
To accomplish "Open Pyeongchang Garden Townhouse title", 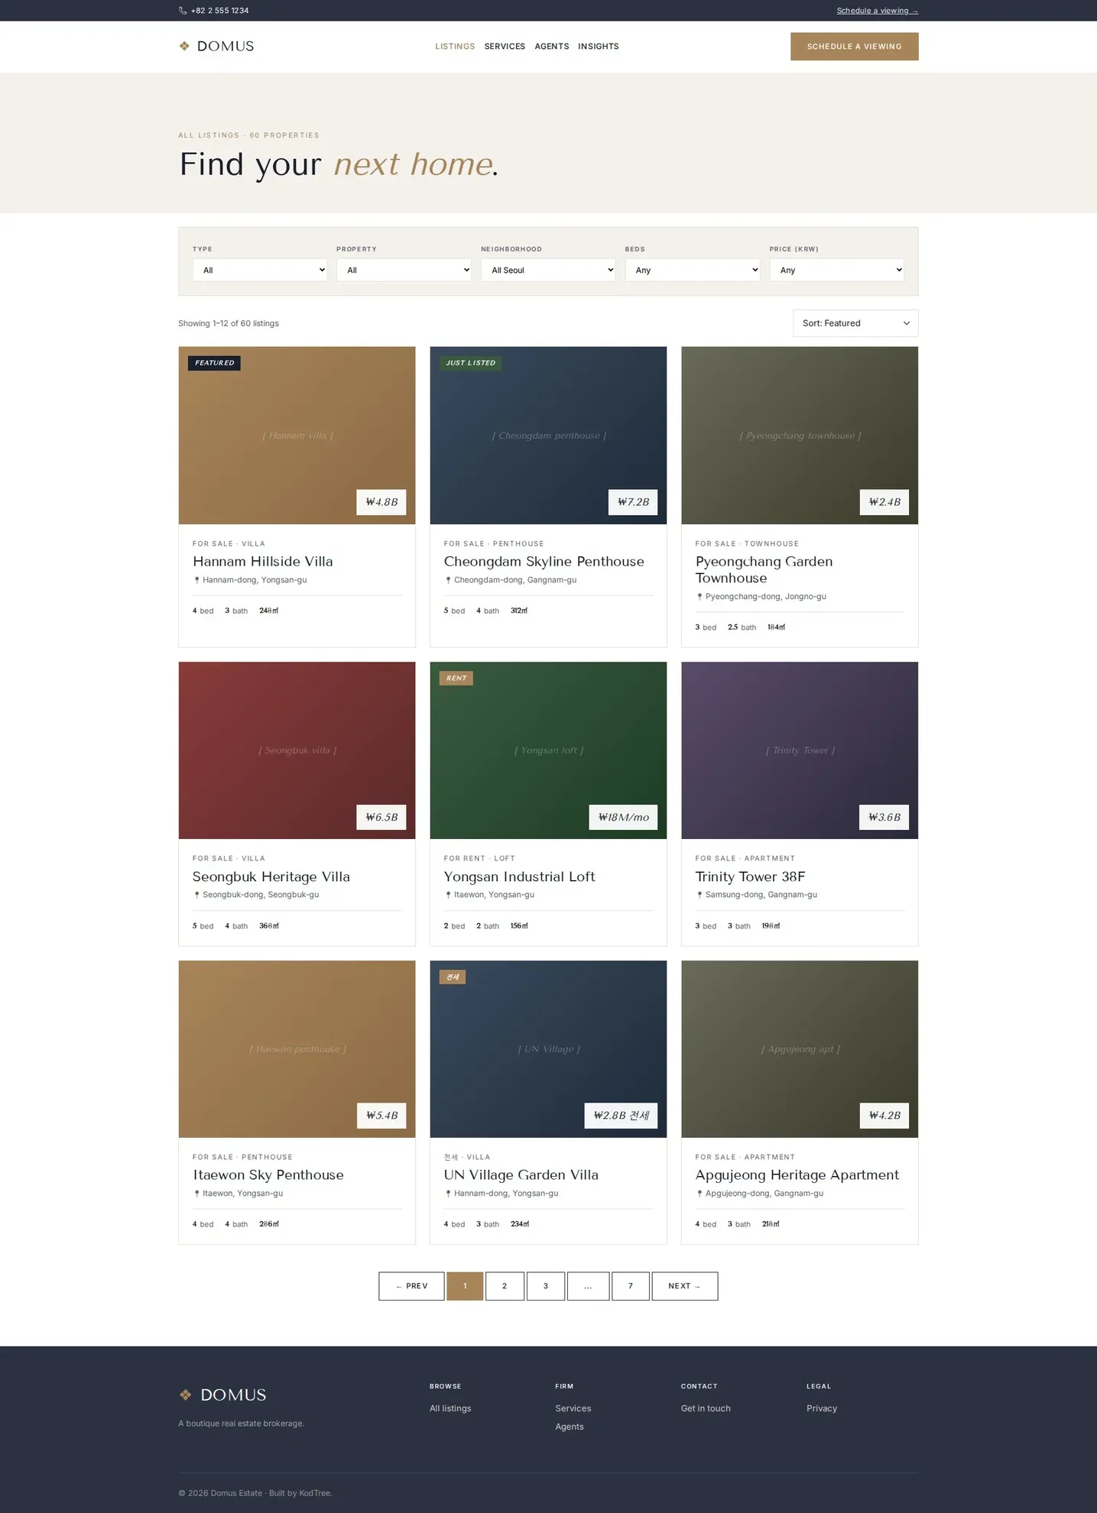I will (764, 570).
